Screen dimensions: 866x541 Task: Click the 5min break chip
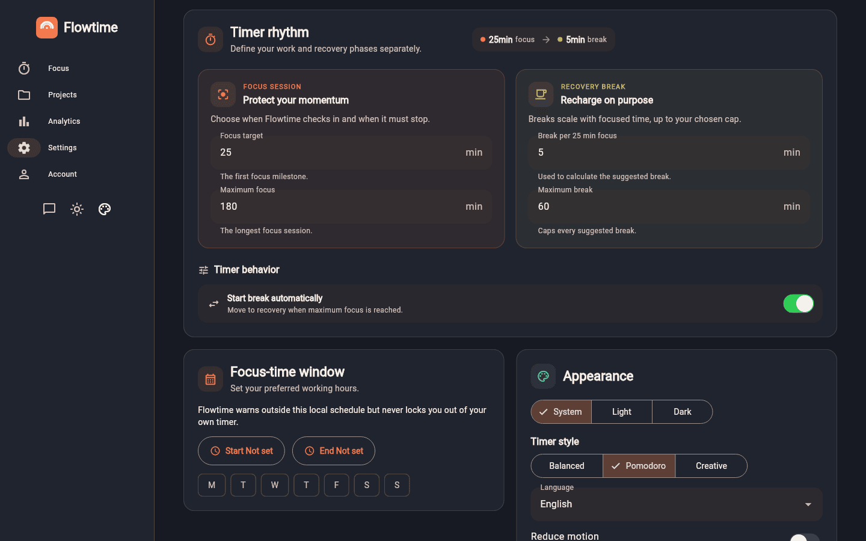pos(582,40)
